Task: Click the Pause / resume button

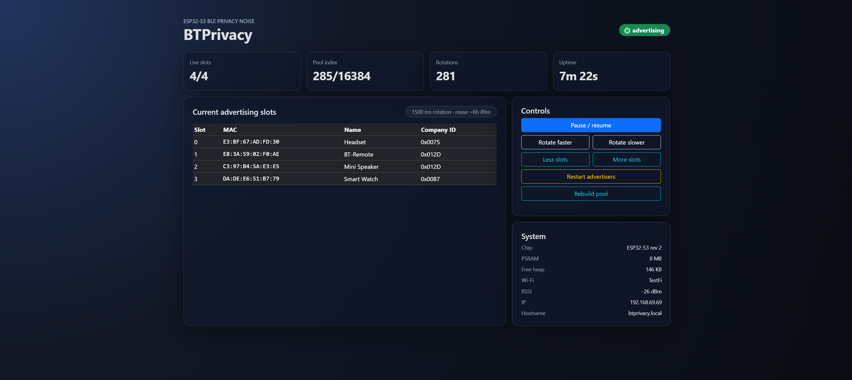Action: click(591, 125)
